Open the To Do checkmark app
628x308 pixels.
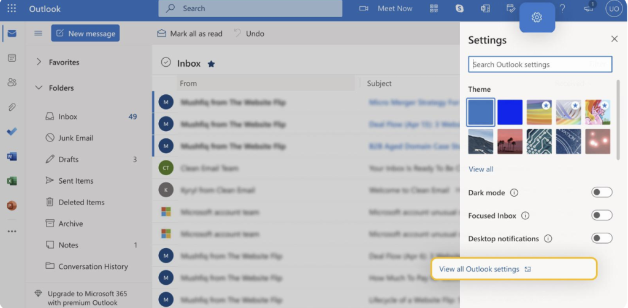[12, 132]
